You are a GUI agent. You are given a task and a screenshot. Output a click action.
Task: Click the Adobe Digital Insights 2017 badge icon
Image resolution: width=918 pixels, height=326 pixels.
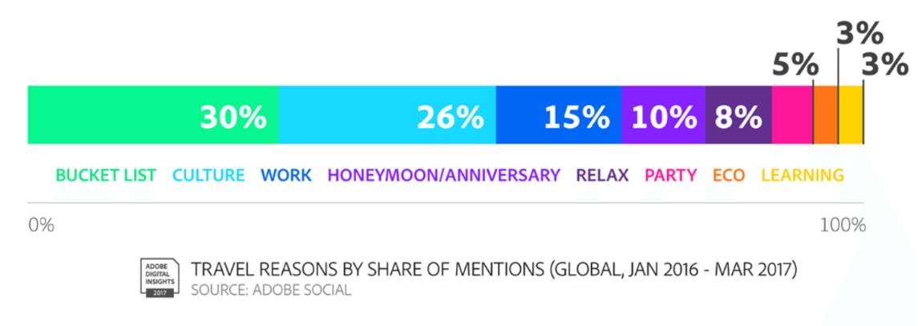pos(158,277)
